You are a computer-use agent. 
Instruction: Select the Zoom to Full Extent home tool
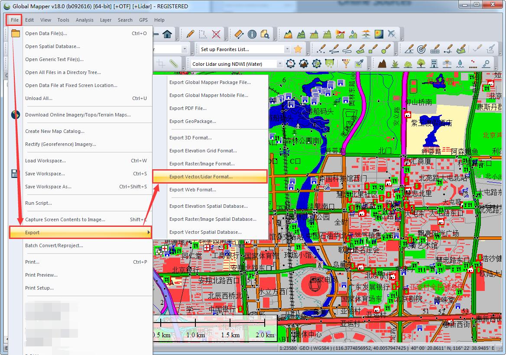167,34
